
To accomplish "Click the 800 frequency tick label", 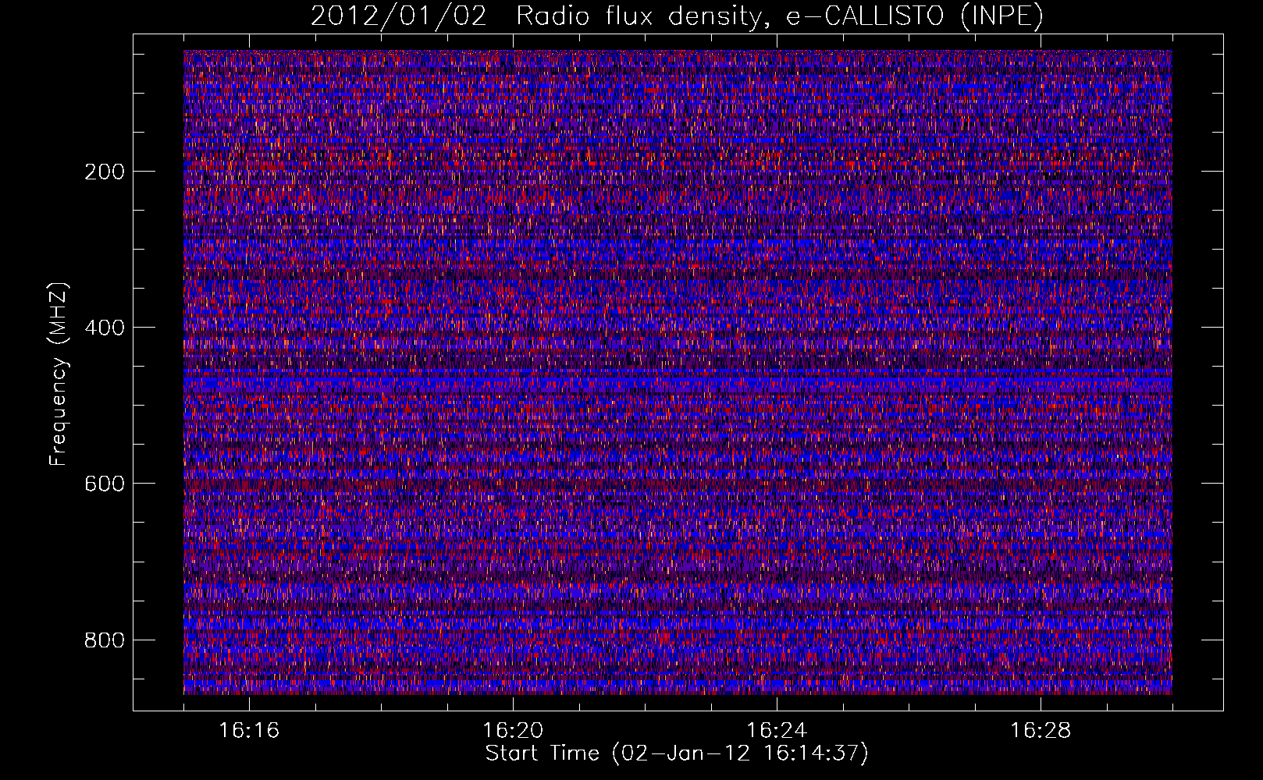I will [x=105, y=640].
